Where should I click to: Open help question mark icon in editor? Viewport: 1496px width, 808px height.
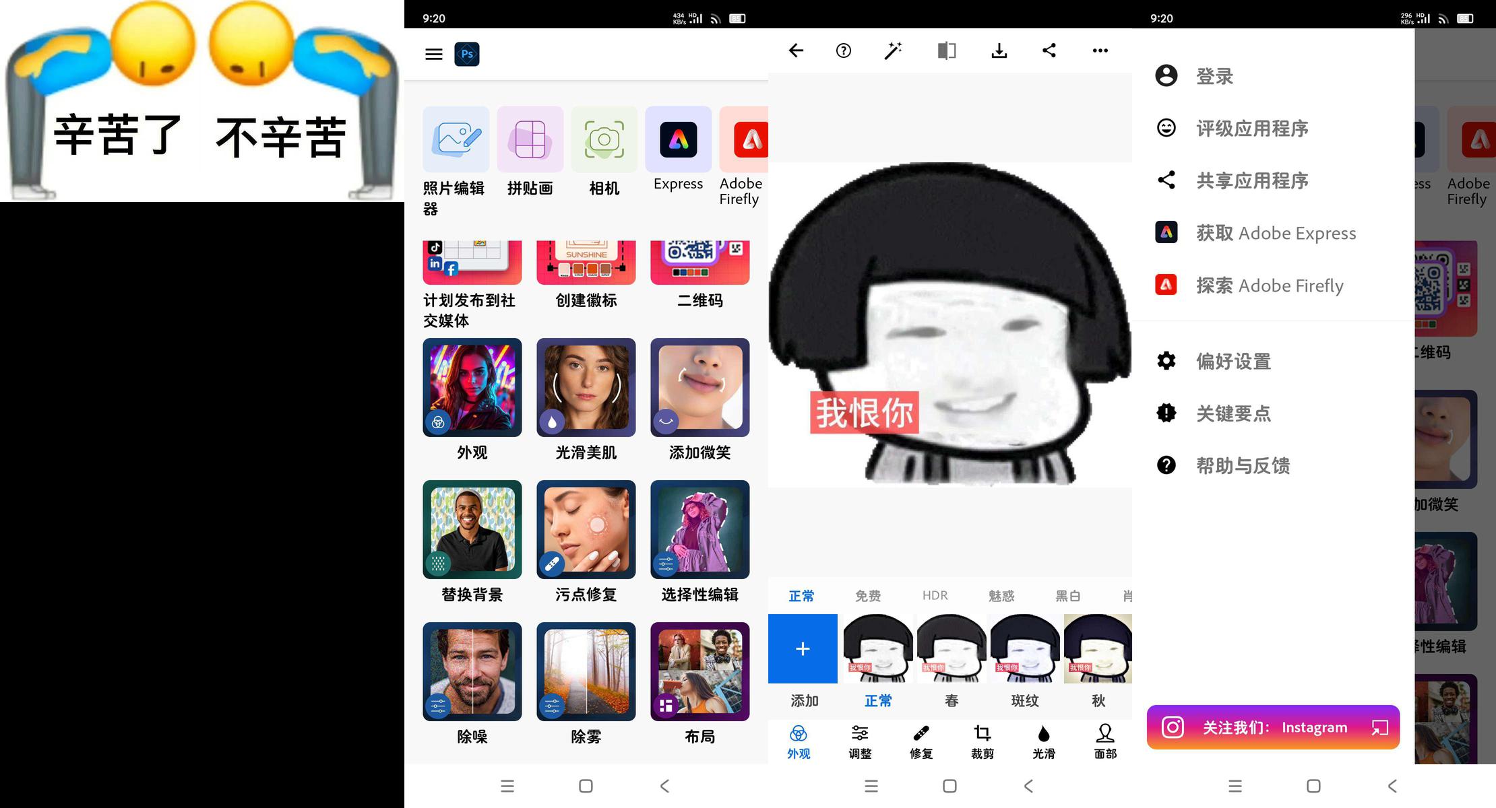tap(843, 50)
